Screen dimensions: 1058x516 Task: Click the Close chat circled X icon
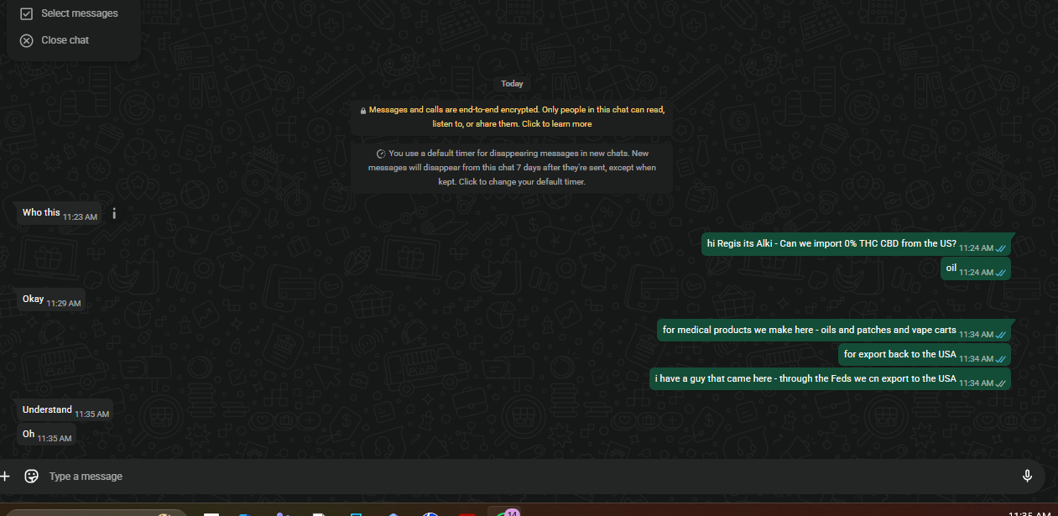pos(27,40)
